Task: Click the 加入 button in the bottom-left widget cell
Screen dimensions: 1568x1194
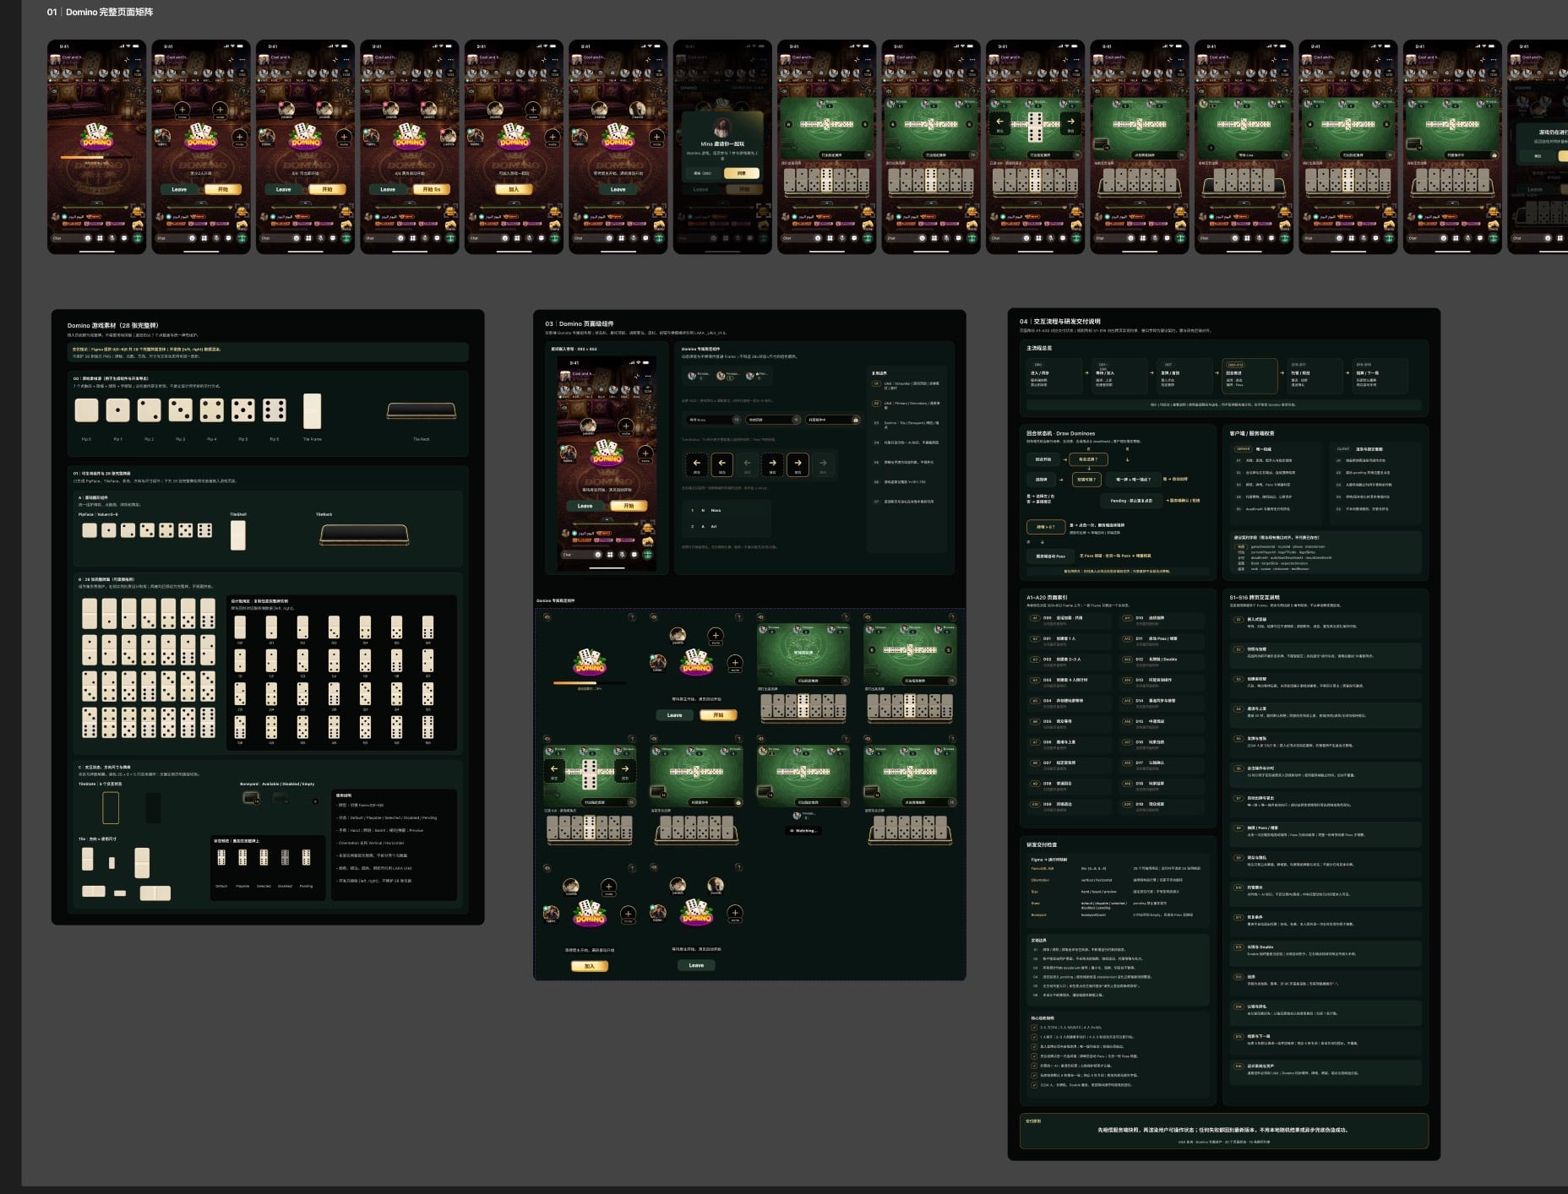Action: [590, 966]
